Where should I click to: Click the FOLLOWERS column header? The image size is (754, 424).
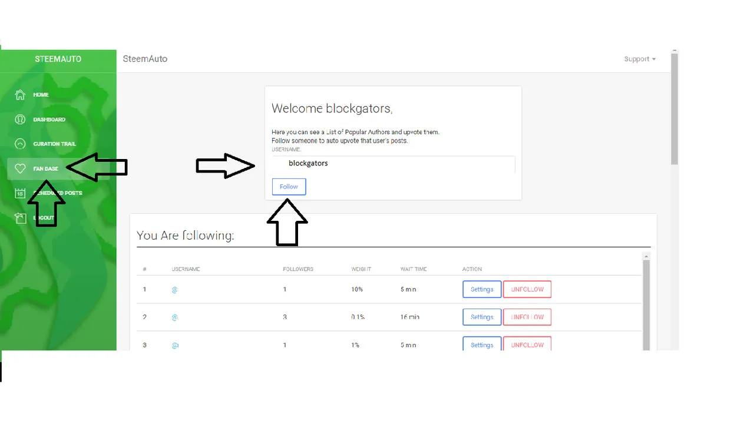tap(298, 269)
